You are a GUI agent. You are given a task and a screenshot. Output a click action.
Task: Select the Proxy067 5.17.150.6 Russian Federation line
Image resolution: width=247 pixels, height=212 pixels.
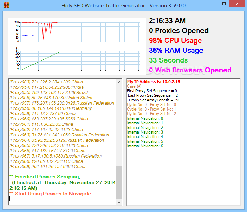click(x=55, y=156)
